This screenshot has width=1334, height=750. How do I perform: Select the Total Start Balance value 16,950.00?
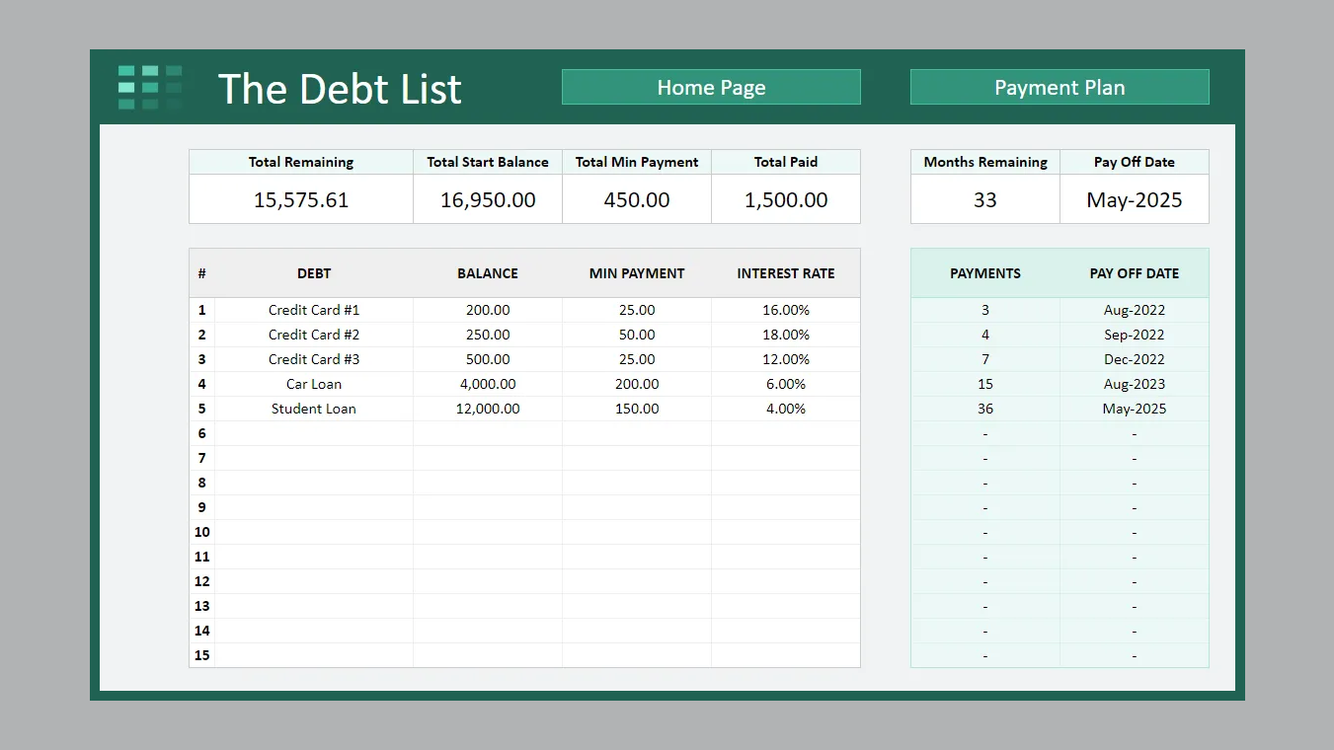click(x=488, y=199)
